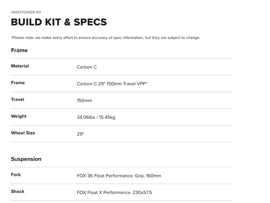Select the 29" wheel size value
This screenshot has width=270, height=203.
pos(80,134)
